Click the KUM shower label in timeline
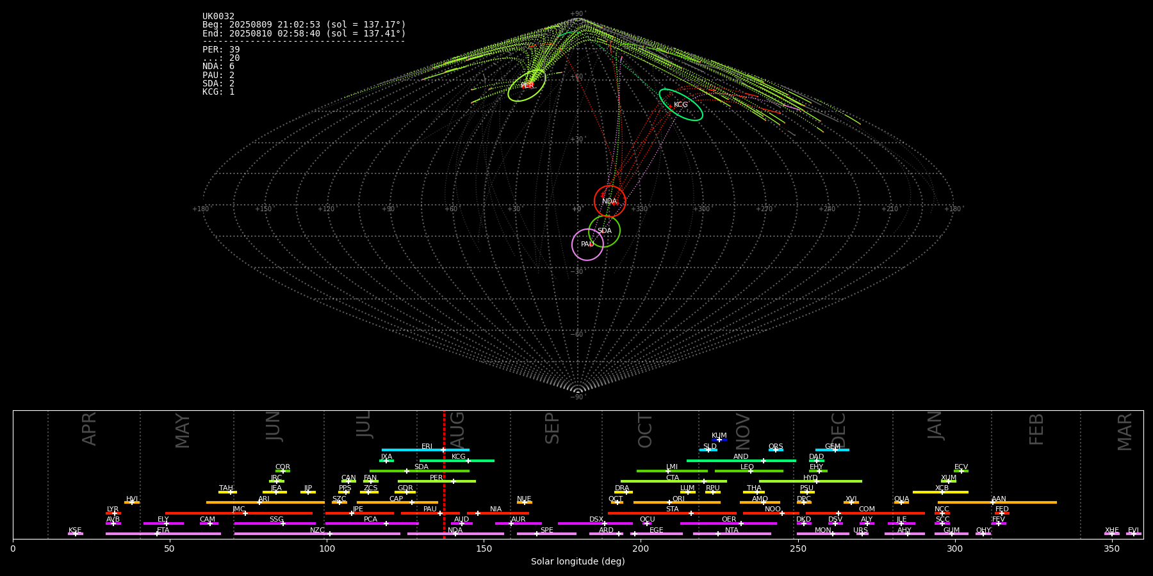Screen dimensions: 1153x576 (719, 436)
